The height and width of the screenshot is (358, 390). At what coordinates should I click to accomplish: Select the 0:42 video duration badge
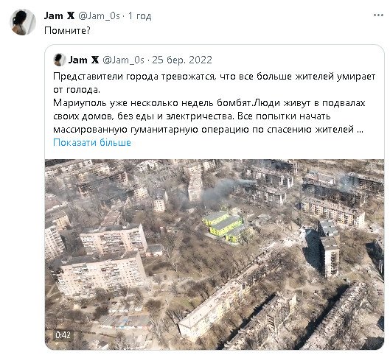click(63, 335)
